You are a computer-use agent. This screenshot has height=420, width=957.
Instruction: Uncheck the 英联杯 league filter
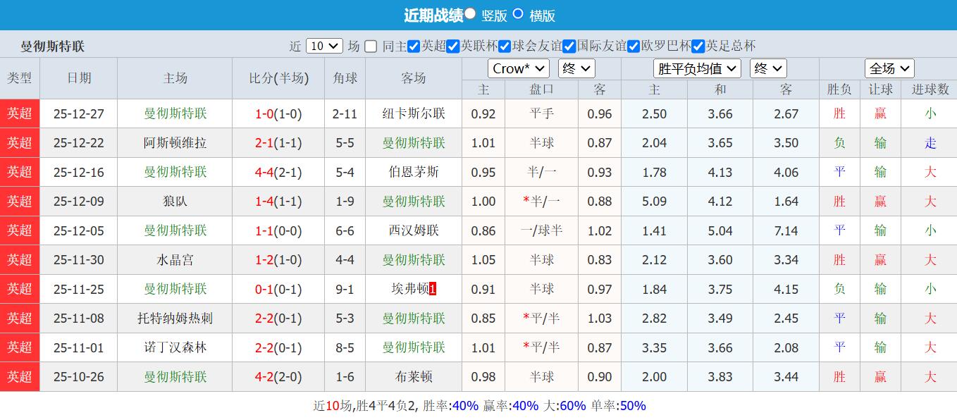coord(454,46)
